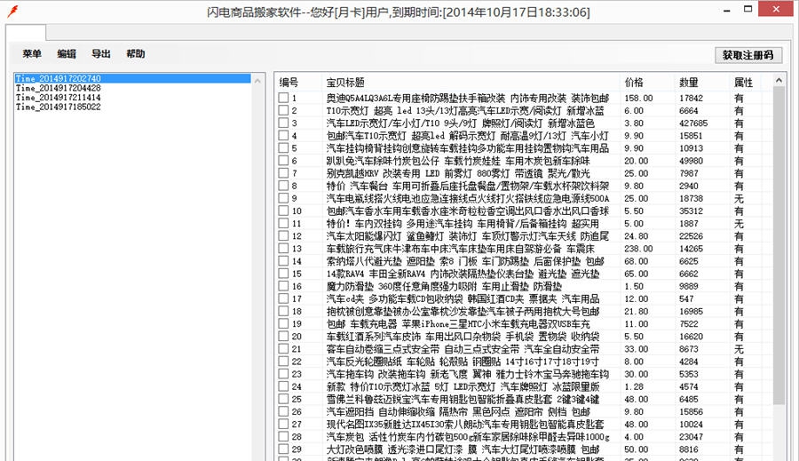The width and height of the screenshot is (799, 461).
Task: Click title starting 奥迪Q5A4LQ3A6L专用座椅防踢垫
Action: coord(468,98)
